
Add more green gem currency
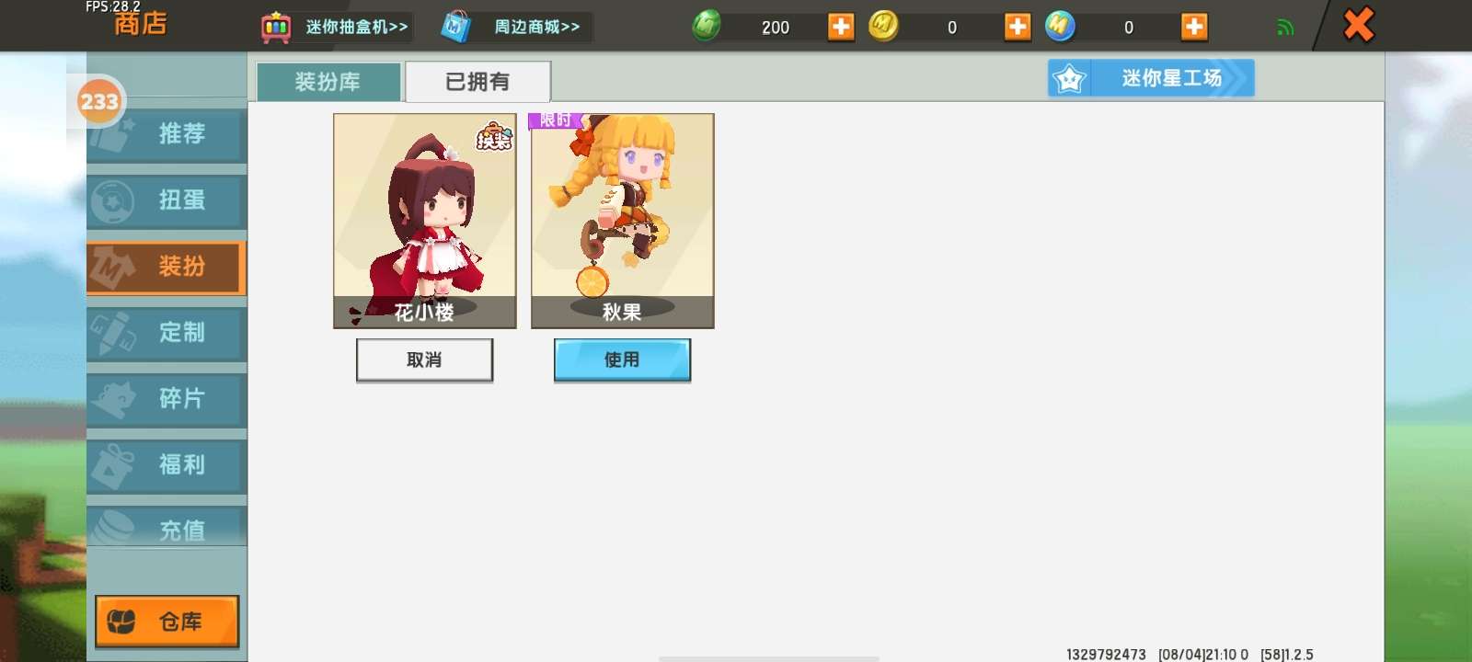[x=841, y=27]
